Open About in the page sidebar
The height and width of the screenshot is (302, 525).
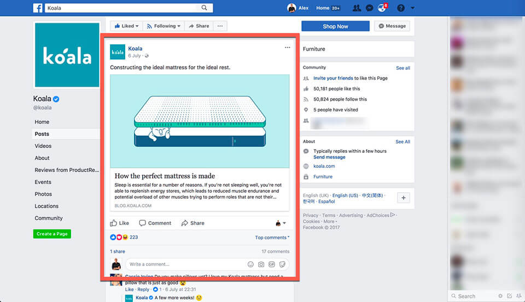coord(42,158)
